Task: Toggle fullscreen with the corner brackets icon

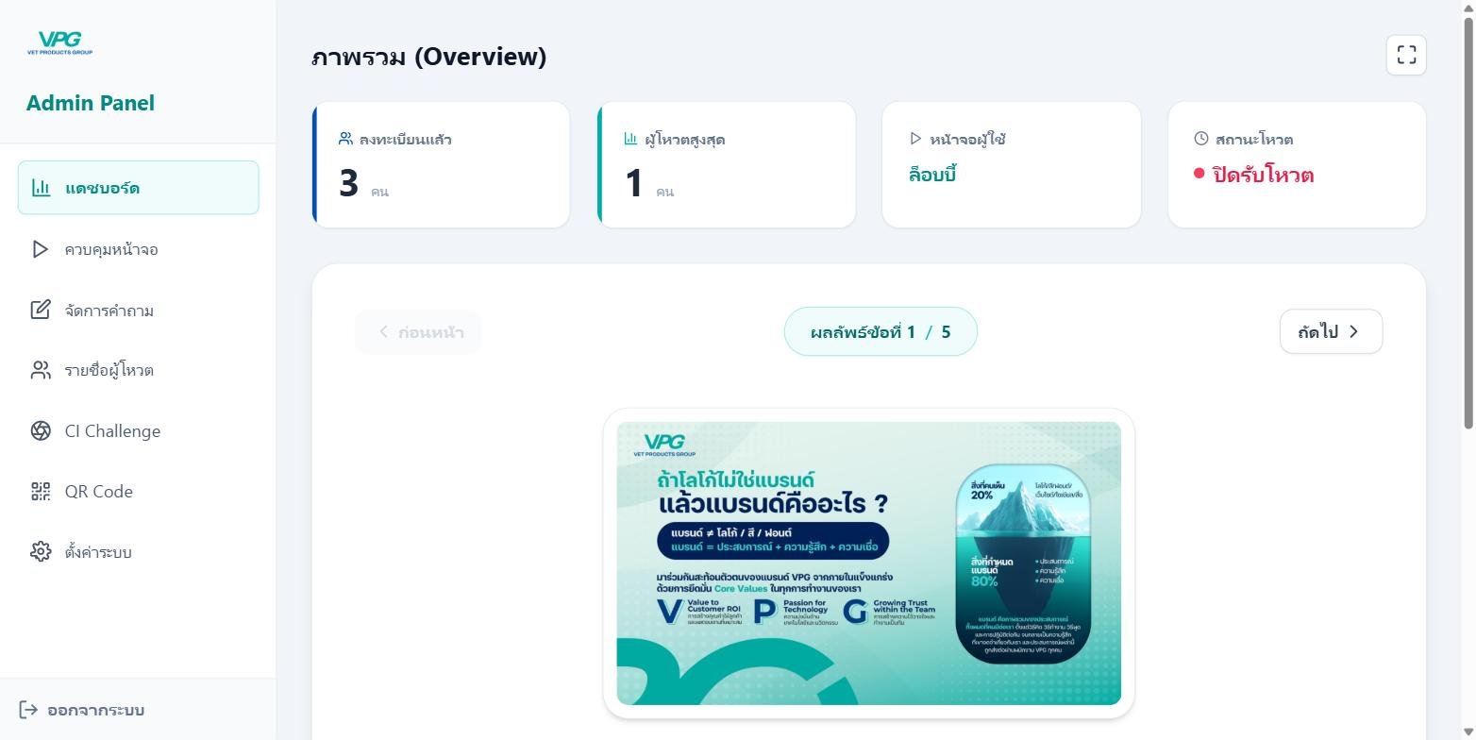Action: tap(1406, 55)
